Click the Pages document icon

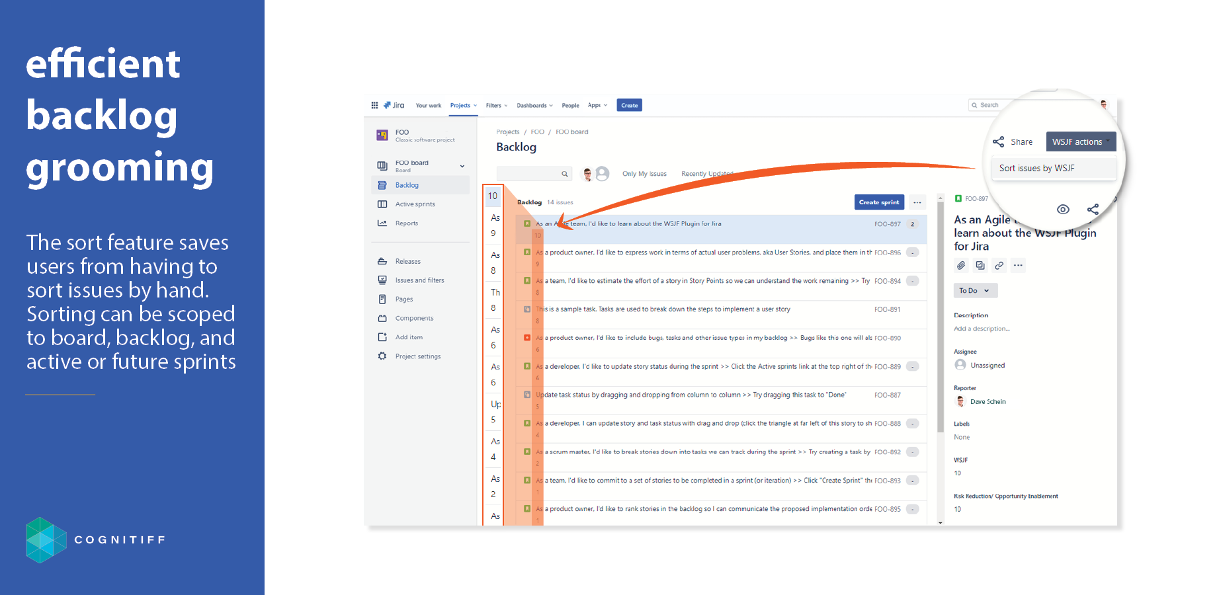(x=382, y=299)
